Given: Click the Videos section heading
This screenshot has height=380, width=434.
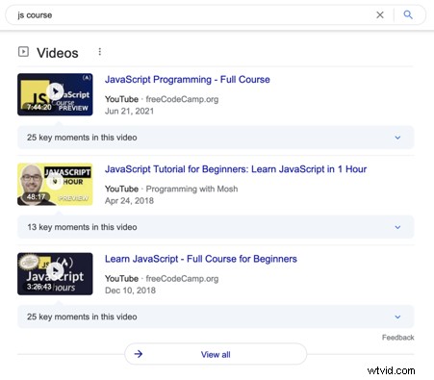Looking at the screenshot, I should pyautogui.click(x=58, y=53).
